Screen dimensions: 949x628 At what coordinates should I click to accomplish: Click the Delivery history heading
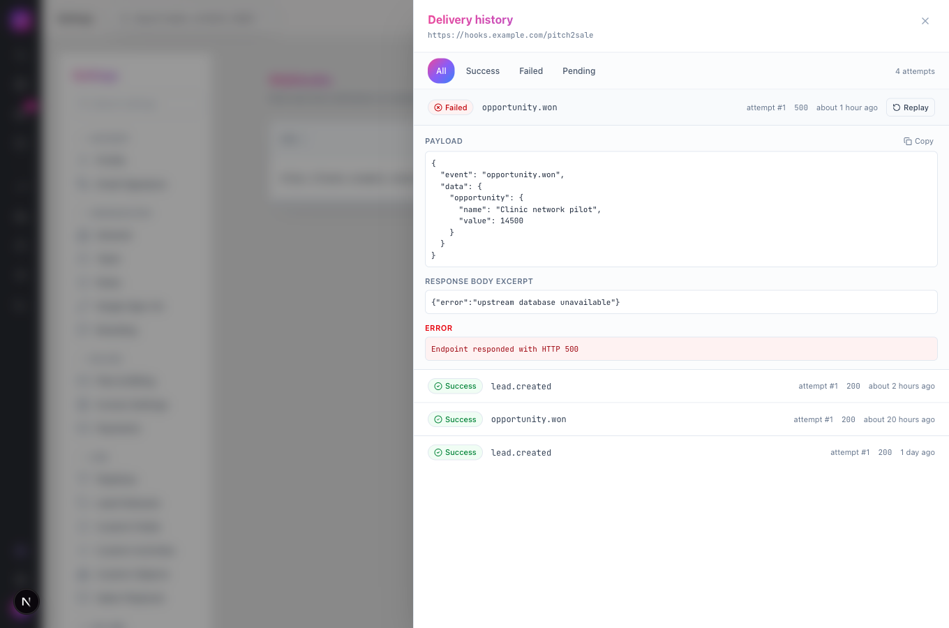(x=470, y=20)
